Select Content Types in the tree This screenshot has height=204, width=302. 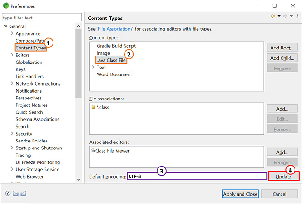(x=30, y=48)
